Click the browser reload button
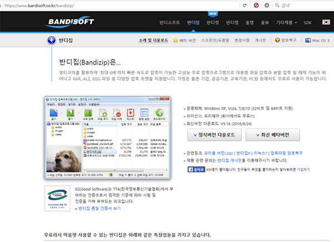 (x=244, y=6)
